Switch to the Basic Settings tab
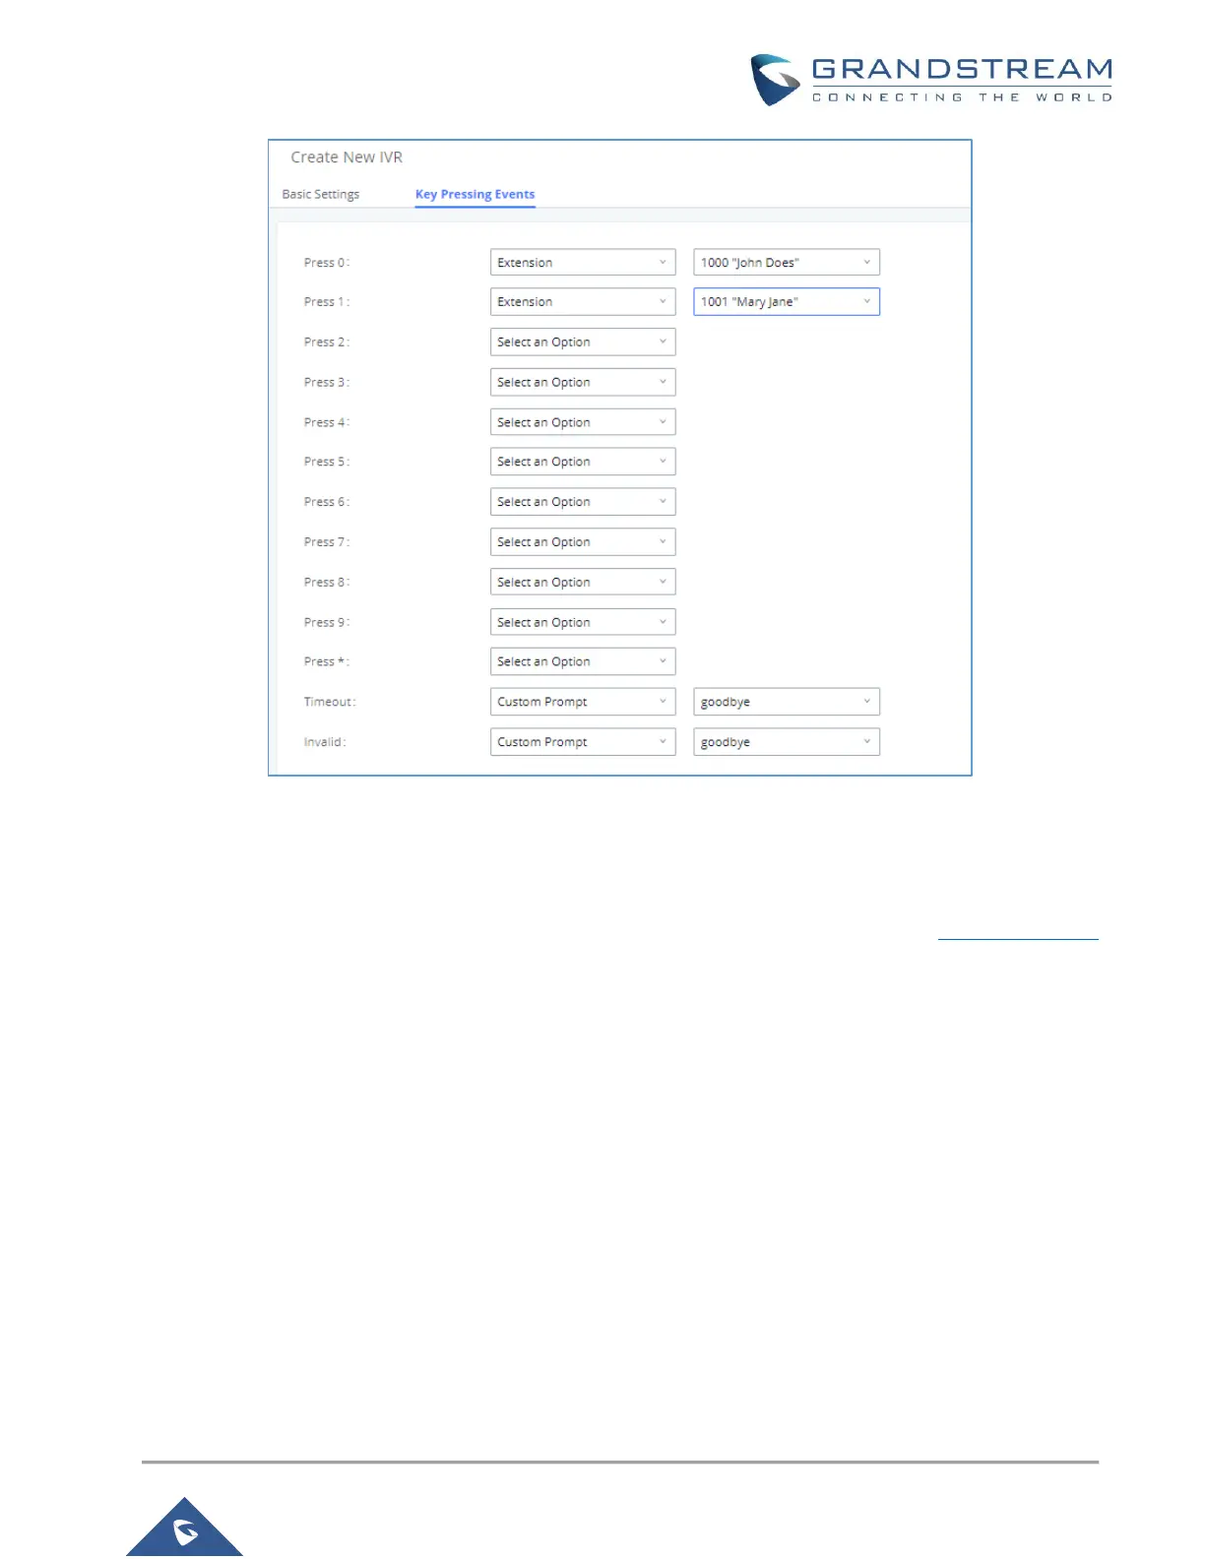 click(321, 194)
